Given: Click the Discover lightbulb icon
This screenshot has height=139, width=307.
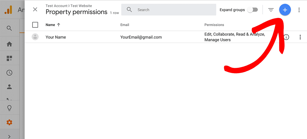Looking at the screenshot, I should tap(9, 108).
